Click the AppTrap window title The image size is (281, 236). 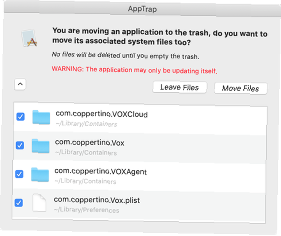point(142,9)
